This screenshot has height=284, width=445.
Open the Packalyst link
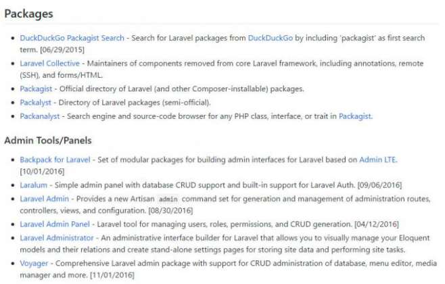tap(35, 102)
